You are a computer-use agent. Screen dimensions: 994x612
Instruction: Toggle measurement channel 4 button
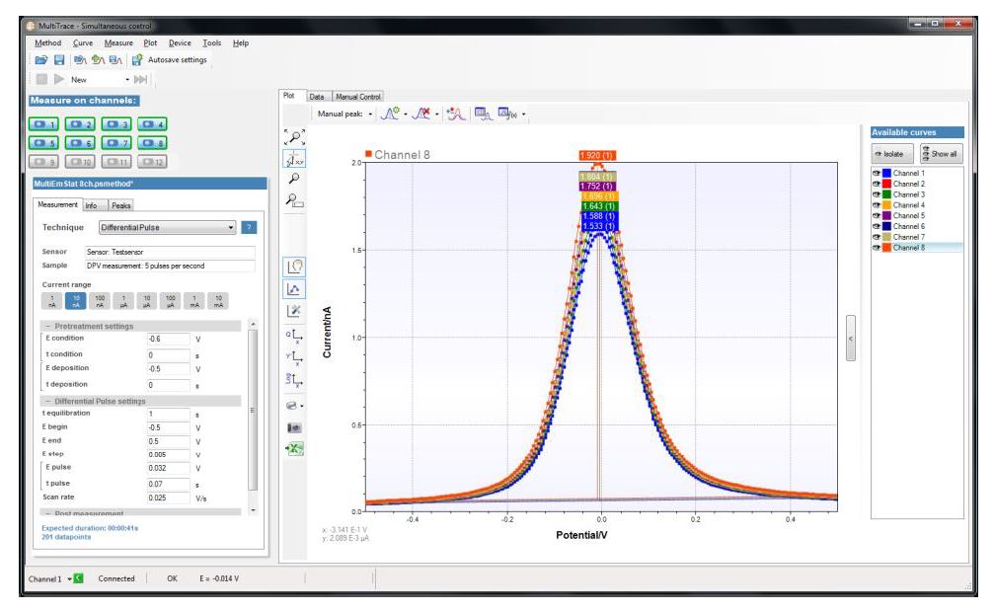pyautogui.click(x=153, y=124)
